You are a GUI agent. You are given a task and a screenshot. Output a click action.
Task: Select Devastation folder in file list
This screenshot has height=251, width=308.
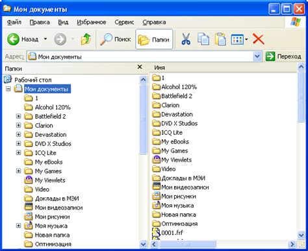172,114
